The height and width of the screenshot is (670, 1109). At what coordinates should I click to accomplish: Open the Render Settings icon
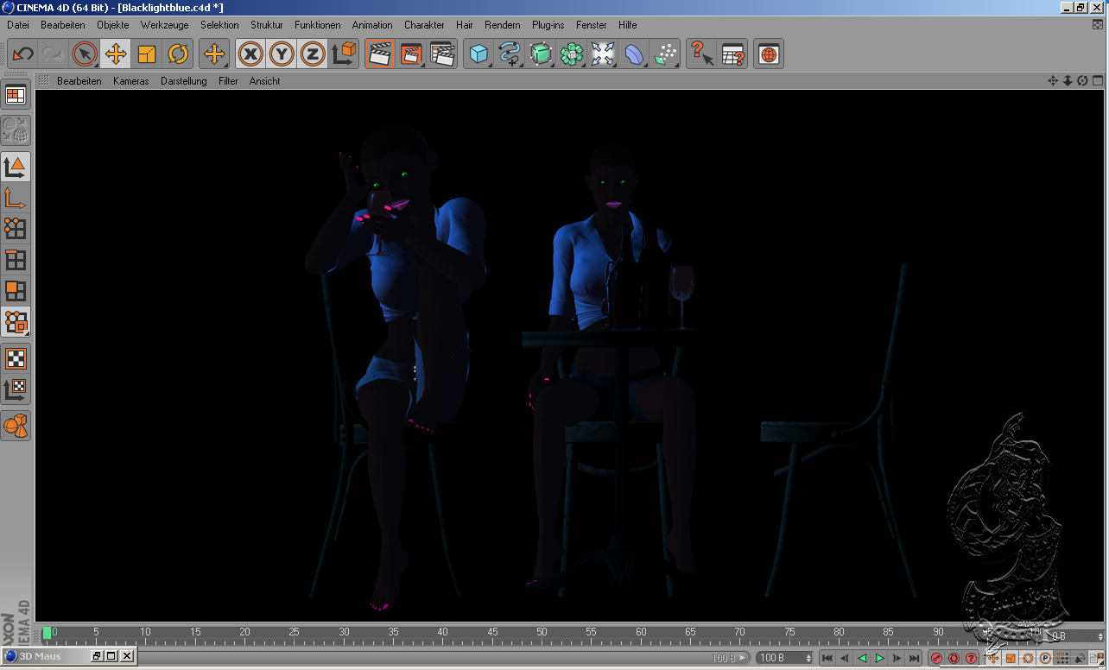[442, 54]
